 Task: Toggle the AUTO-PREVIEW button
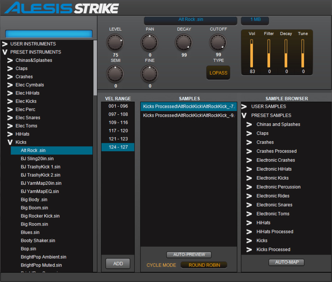(189, 255)
